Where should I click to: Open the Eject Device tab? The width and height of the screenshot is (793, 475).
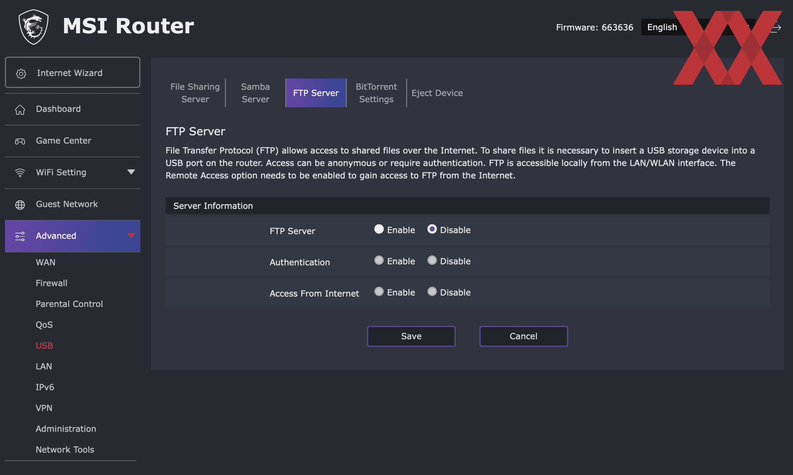[437, 93]
